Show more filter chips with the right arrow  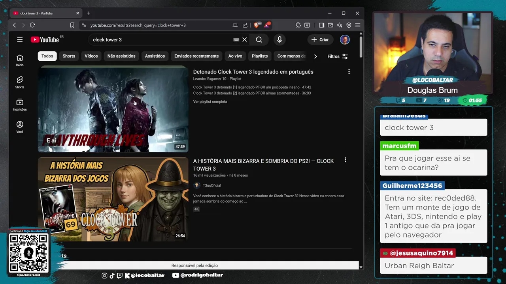315,56
